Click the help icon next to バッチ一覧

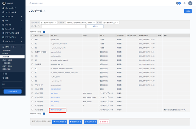(44, 11)
